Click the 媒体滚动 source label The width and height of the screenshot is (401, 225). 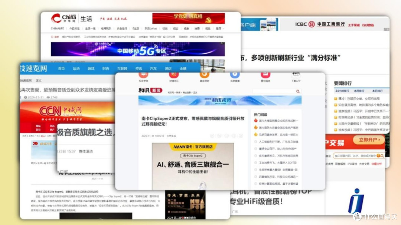86,151
